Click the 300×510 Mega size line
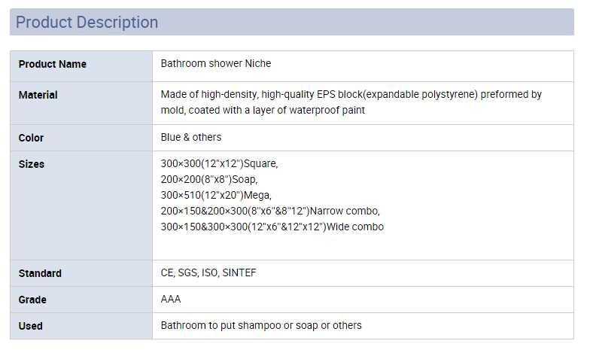 tap(216, 196)
